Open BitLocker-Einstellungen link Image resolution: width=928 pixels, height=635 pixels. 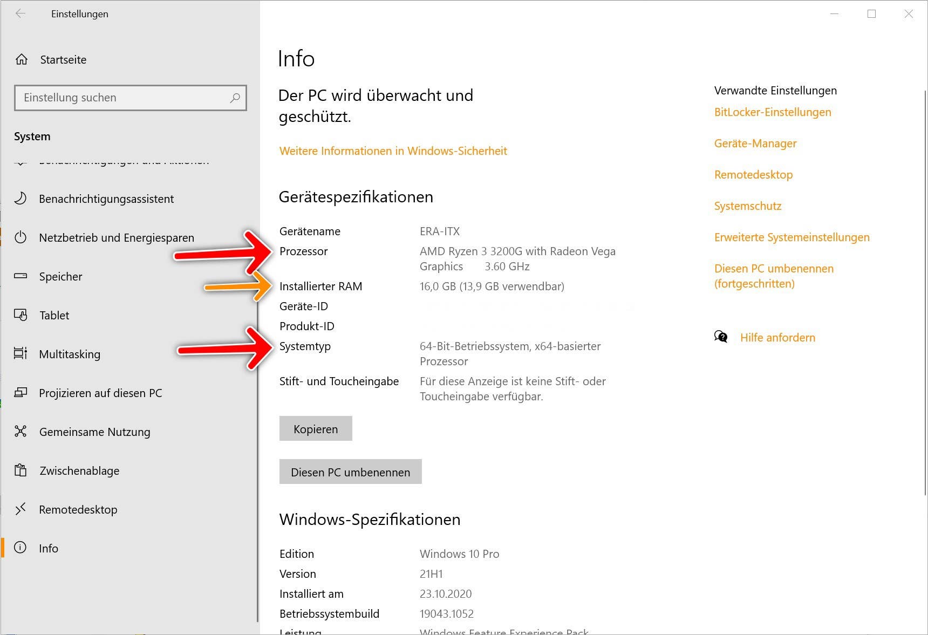[x=773, y=112]
